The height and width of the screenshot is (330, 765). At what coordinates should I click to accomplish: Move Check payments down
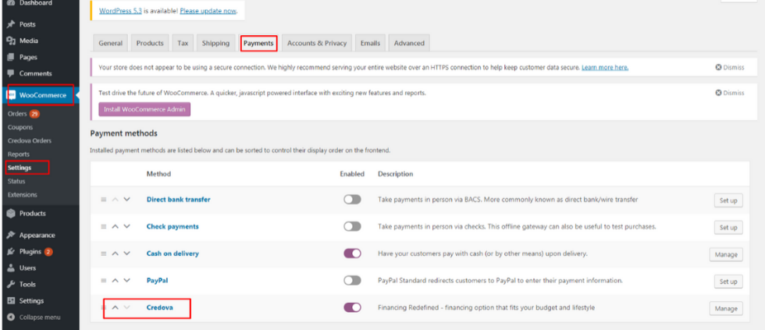click(x=126, y=227)
